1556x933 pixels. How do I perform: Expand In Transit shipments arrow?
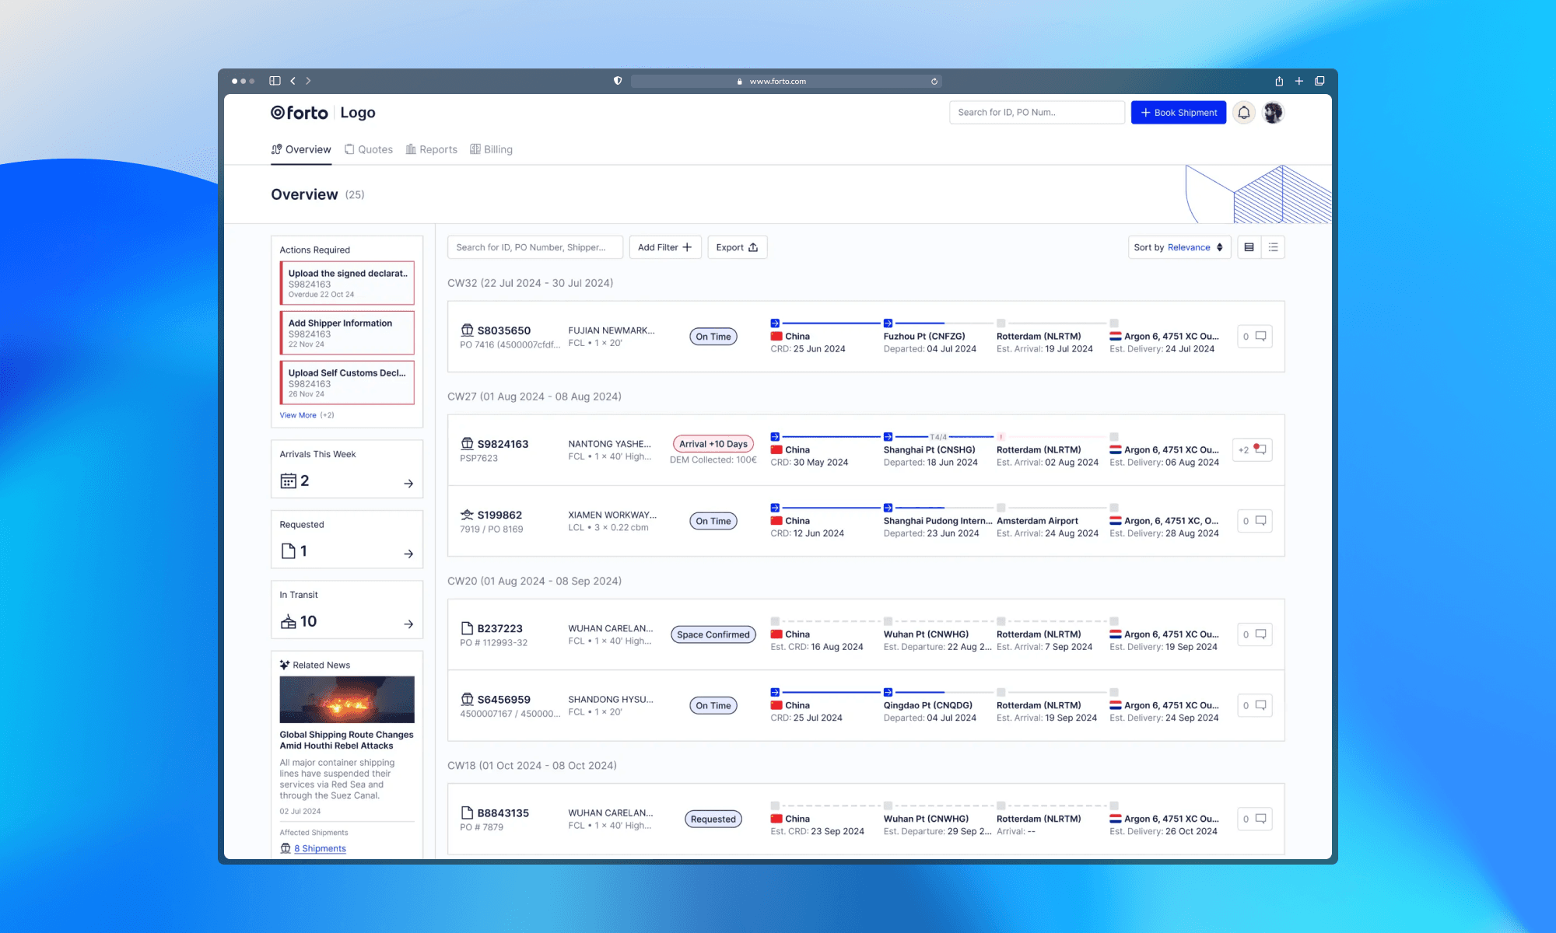pos(408,624)
